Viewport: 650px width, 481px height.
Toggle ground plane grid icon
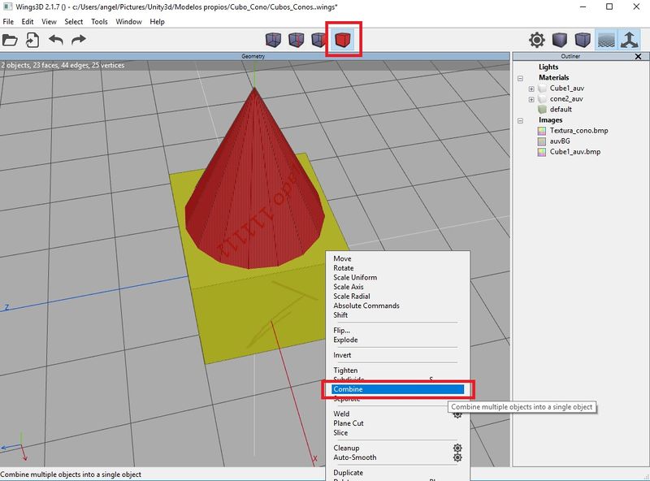605,40
